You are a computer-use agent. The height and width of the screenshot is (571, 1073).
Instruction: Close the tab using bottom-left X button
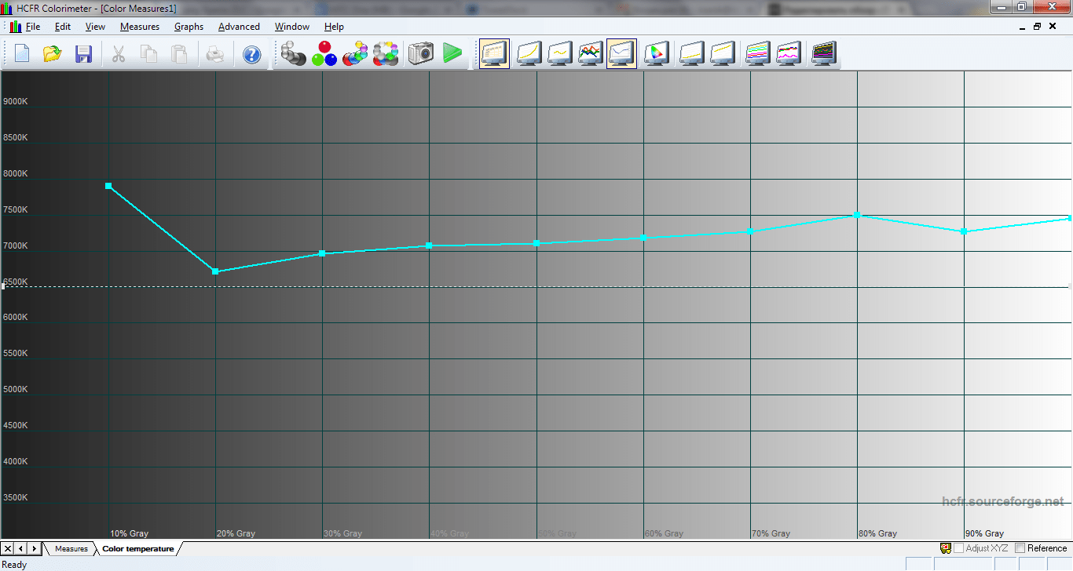pos(8,548)
